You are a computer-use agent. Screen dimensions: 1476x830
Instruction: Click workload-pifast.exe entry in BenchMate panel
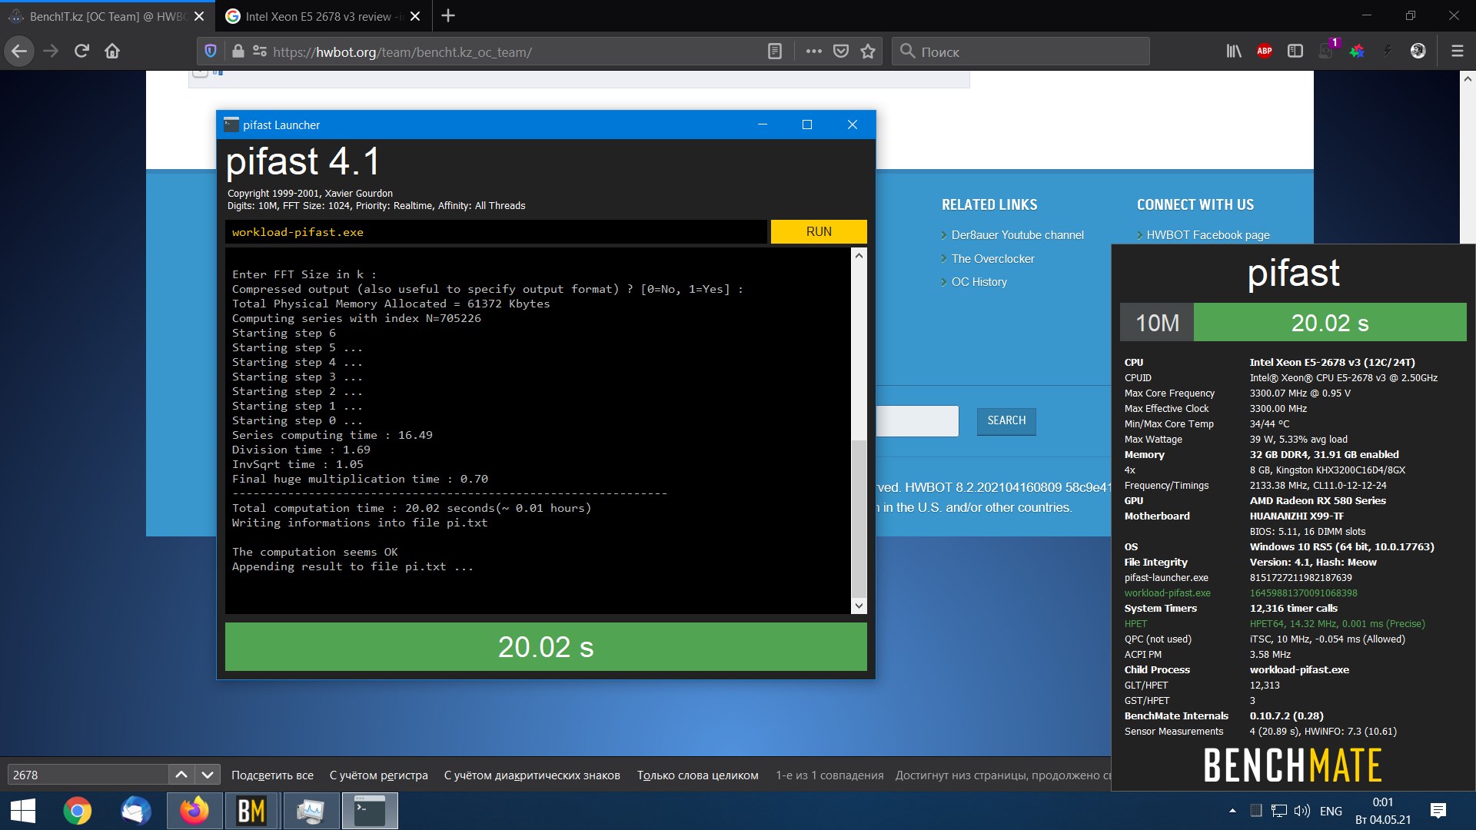point(1167,593)
